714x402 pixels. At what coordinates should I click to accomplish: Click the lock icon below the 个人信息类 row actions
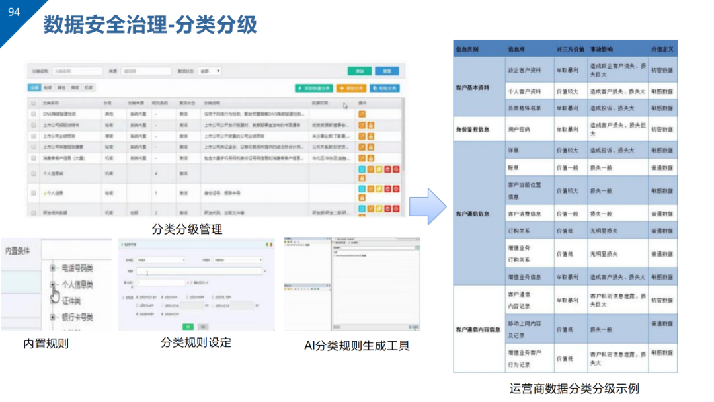point(362,178)
